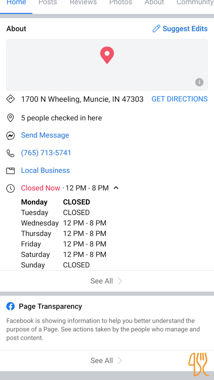Screen dimensions: 214x380
Task: Open the Photos tab
Action: pos(120,3)
